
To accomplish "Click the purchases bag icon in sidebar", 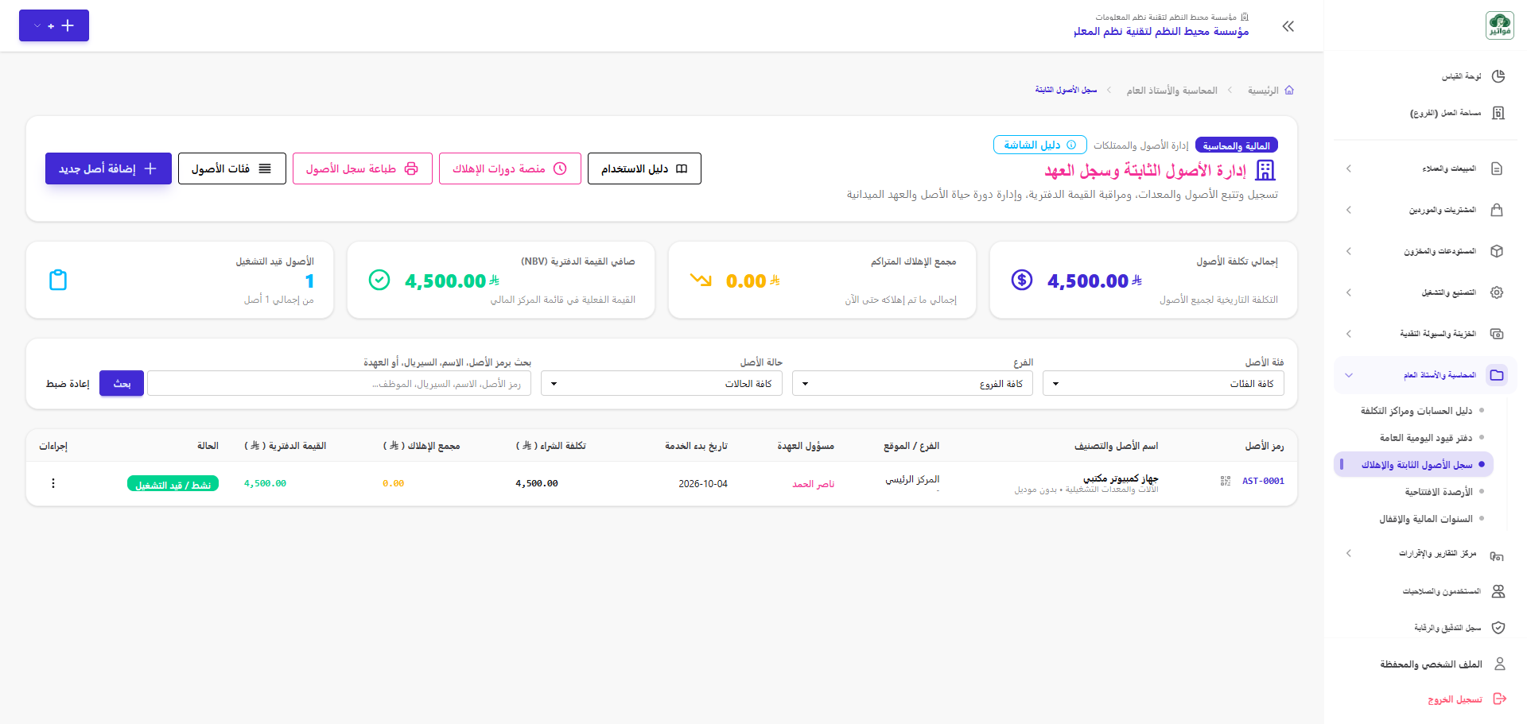I will pos(1497,210).
